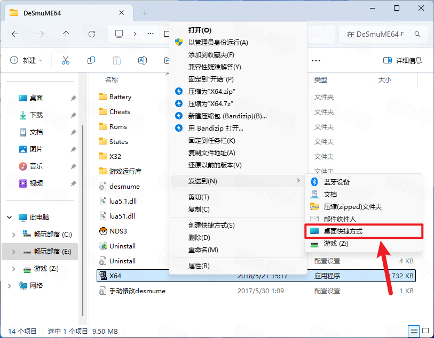Click the navigation pane scrollbar
Image resolution: width=434 pixels, height=338 pixels.
click(x=83, y=221)
